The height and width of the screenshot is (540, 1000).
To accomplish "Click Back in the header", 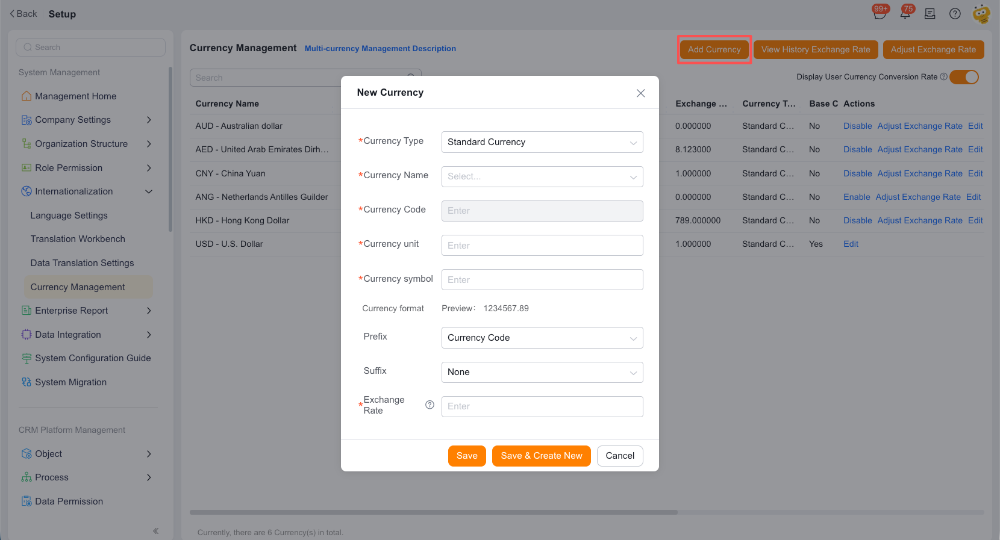I will pyautogui.click(x=23, y=14).
